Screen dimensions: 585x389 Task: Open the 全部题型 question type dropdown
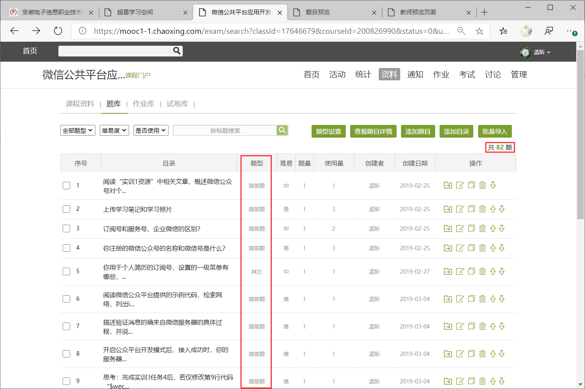(78, 130)
